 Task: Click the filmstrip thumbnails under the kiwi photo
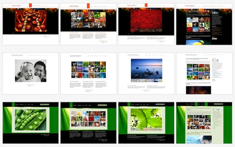(x=146, y=129)
